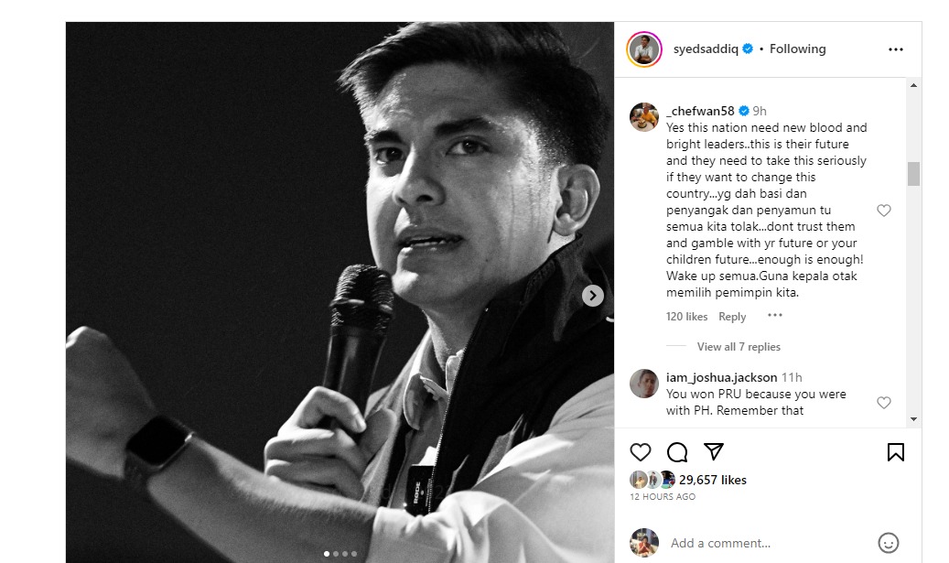Save the post with the bookmark icon
The image size is (949, 563).
point(895,451)
